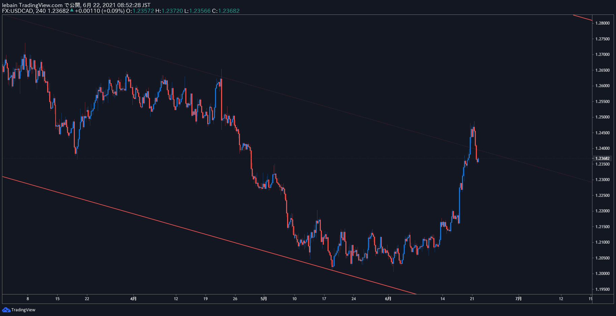Viewport: 616px width, 316px height.
Task: Click the 1.26000 price axis label
Action: coord(603,86)
